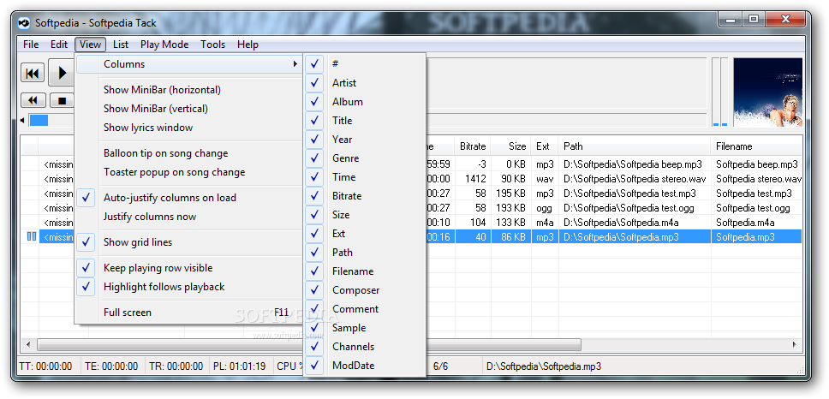Screen dimensions: 829x399
Task: Open the List menu
Action: click(121, 45)
